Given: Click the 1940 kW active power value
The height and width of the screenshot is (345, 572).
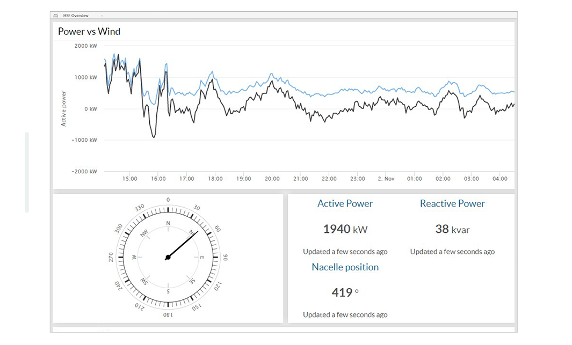Looking at the screenshot, I should click(x=345, y=229).
